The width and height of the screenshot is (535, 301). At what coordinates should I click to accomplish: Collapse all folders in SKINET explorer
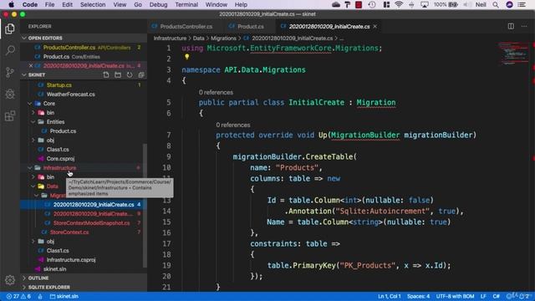(141, 74)
